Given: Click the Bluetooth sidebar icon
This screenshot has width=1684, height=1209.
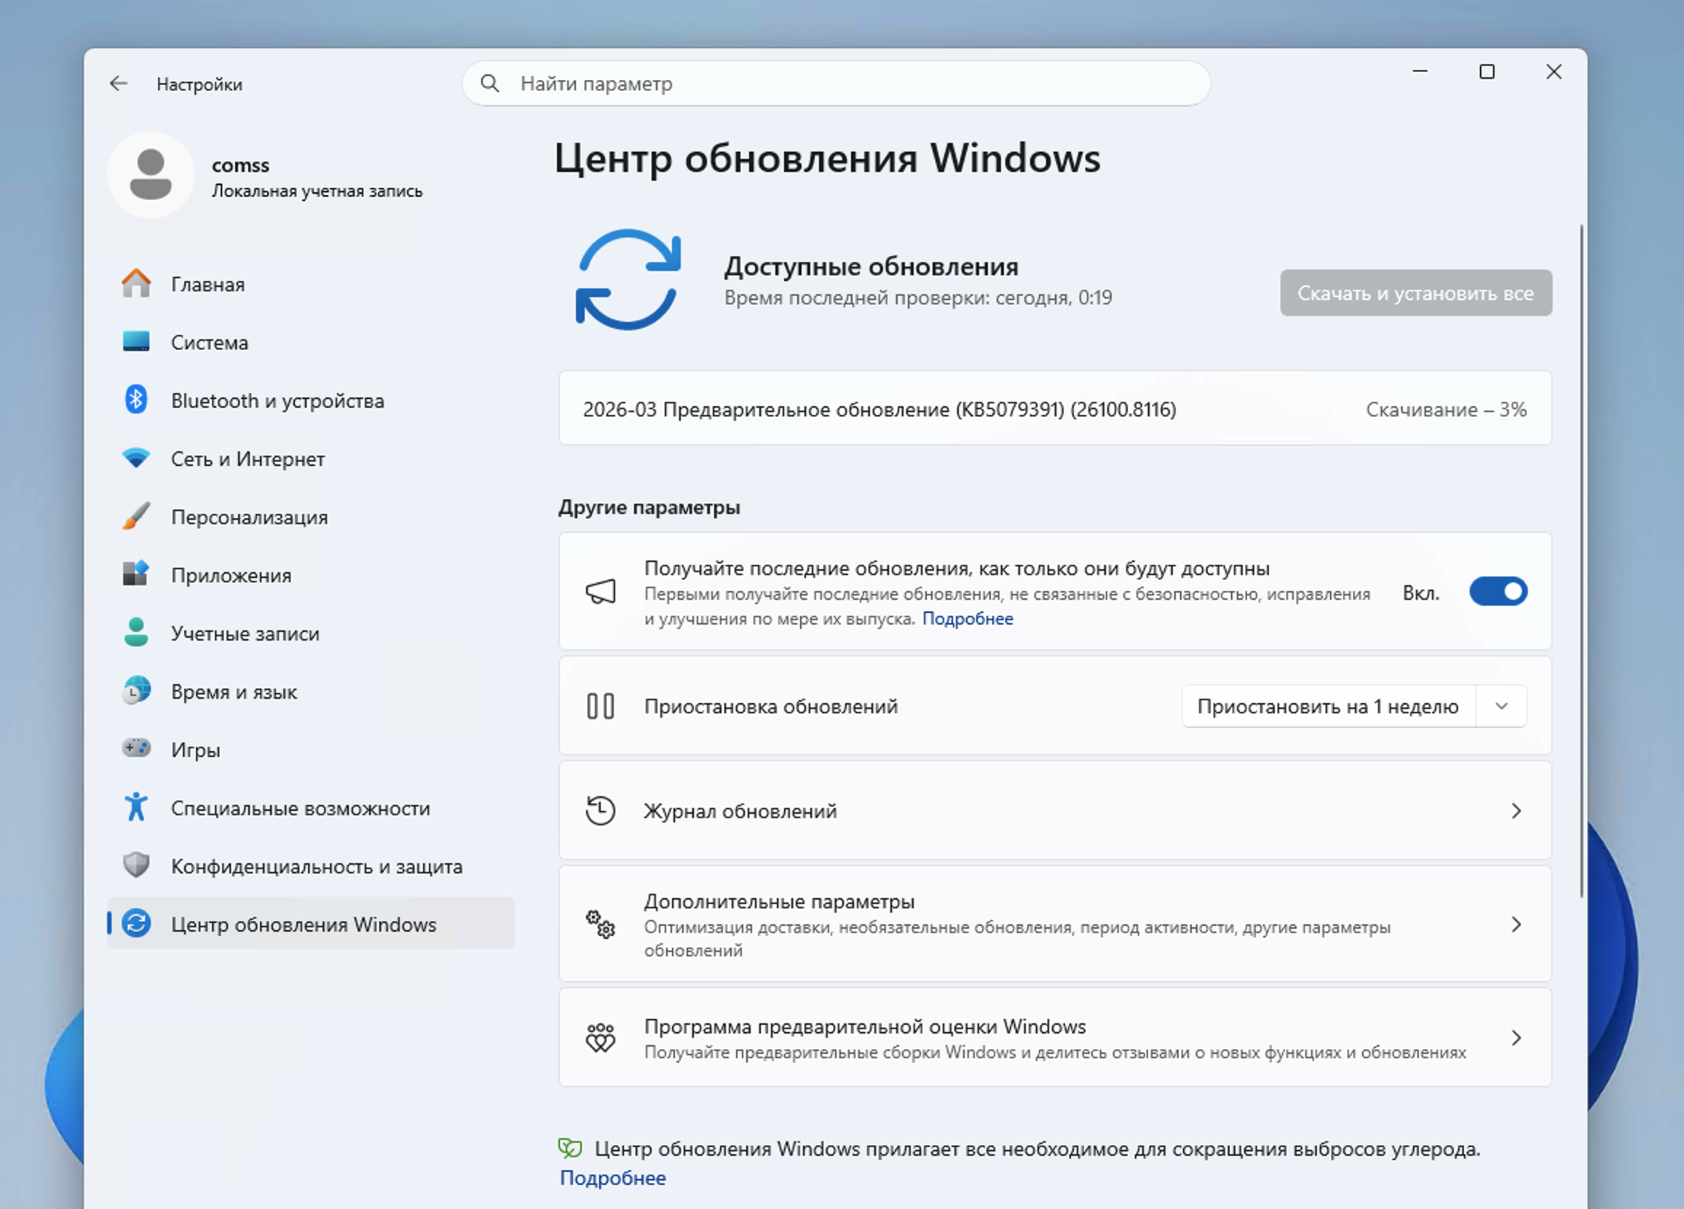Looking at the screenshot, I should pos(136,400).
